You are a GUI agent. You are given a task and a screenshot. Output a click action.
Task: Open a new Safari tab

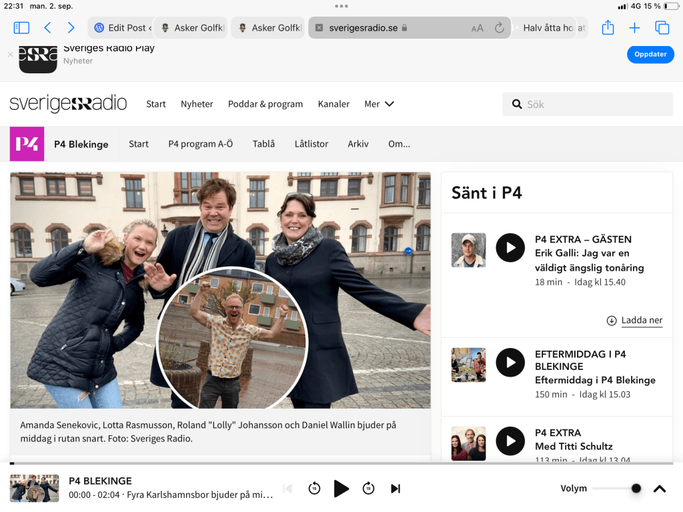coord(634,27)
